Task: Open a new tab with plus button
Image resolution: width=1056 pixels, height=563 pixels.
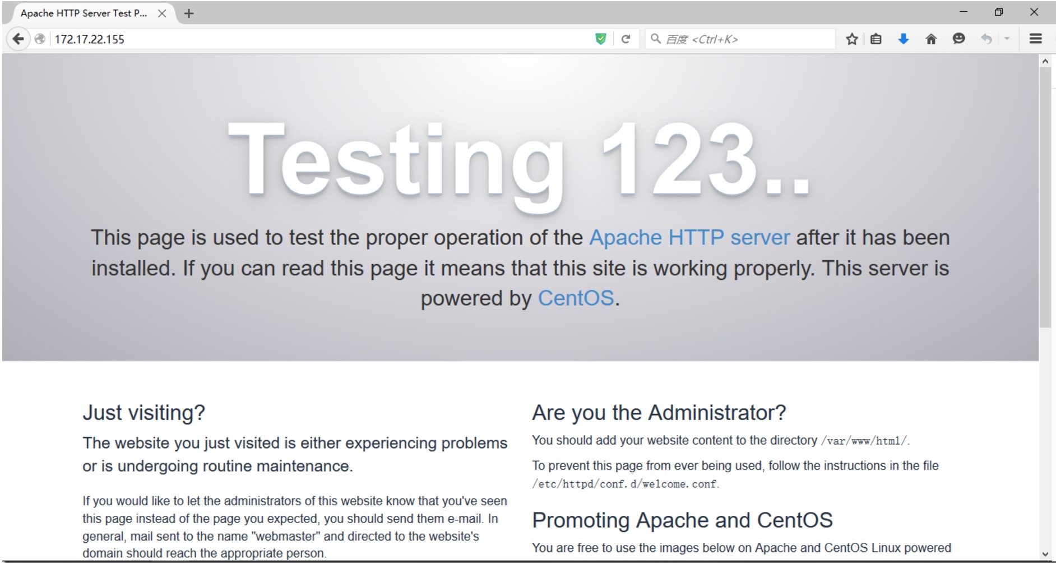Action: coord(189,13)
